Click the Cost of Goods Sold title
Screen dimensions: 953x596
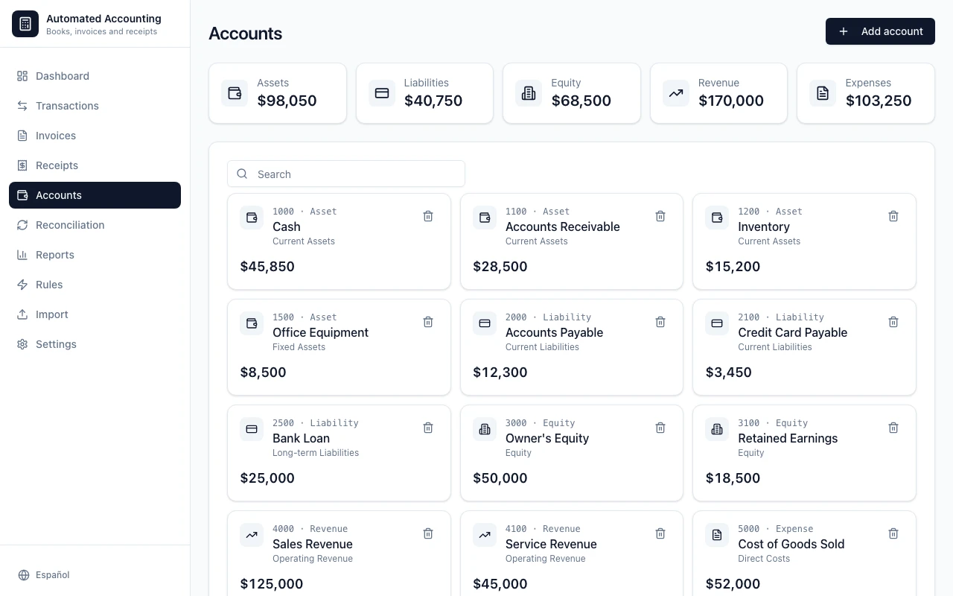click(x=791, y=544)
